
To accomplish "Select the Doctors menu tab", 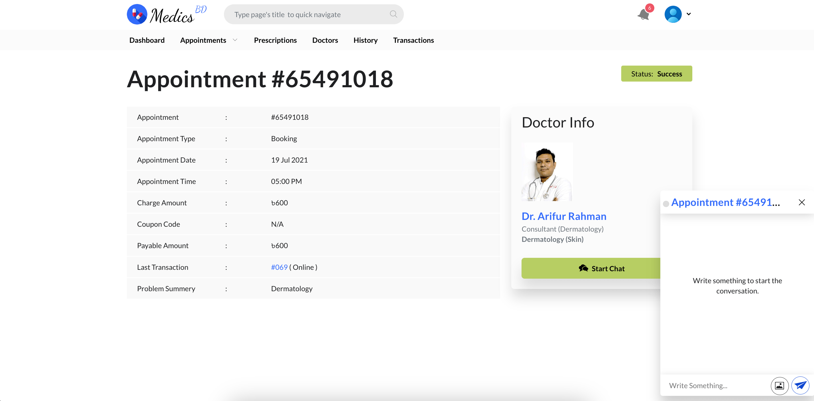I will point(325,40).
